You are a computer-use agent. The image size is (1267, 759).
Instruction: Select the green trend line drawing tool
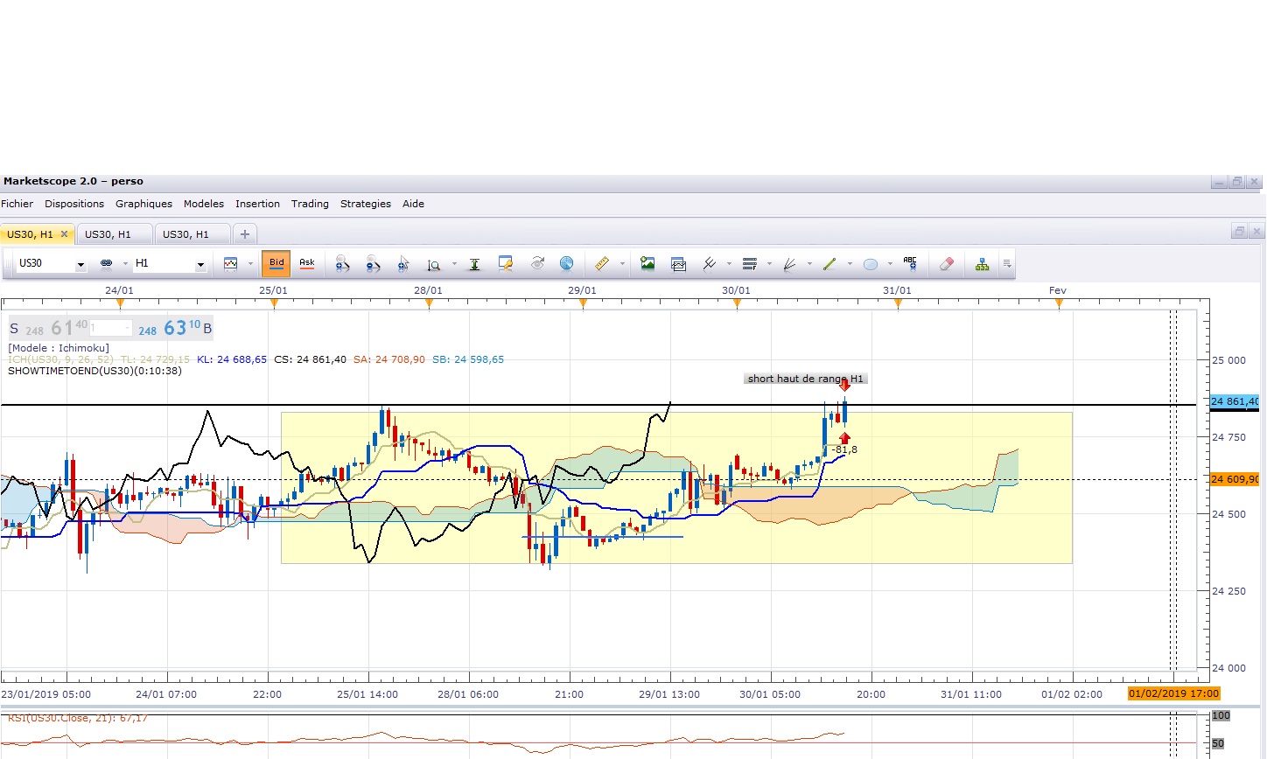point(829,263)
